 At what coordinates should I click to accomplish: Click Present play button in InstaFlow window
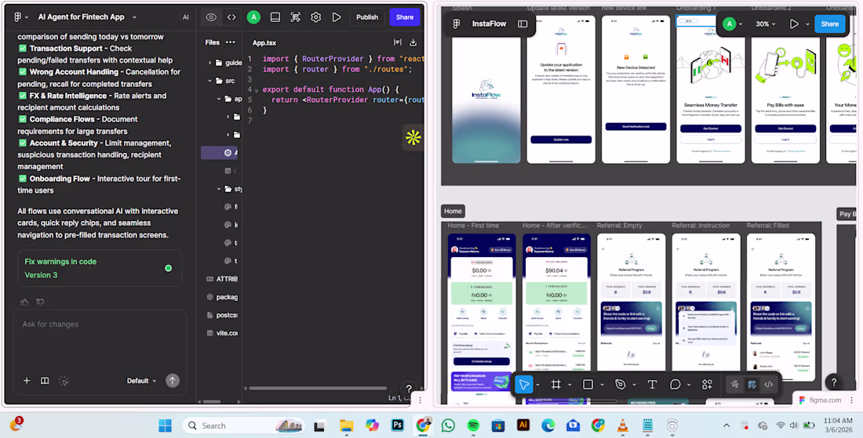(794, 24)
